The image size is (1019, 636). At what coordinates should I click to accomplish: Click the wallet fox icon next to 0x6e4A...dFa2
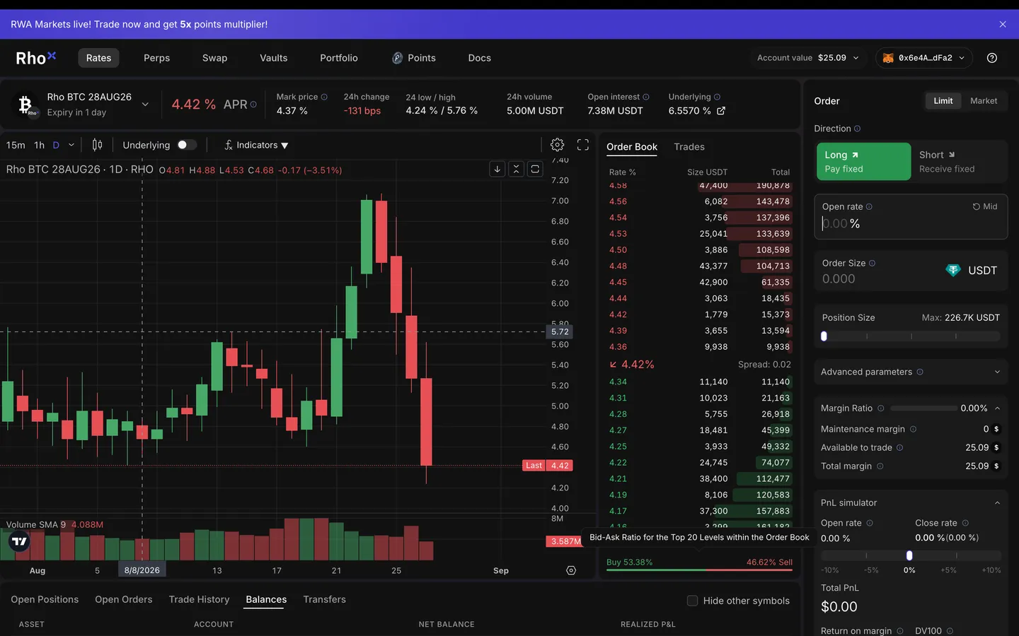pyautogui.click(x=888, y=58)
